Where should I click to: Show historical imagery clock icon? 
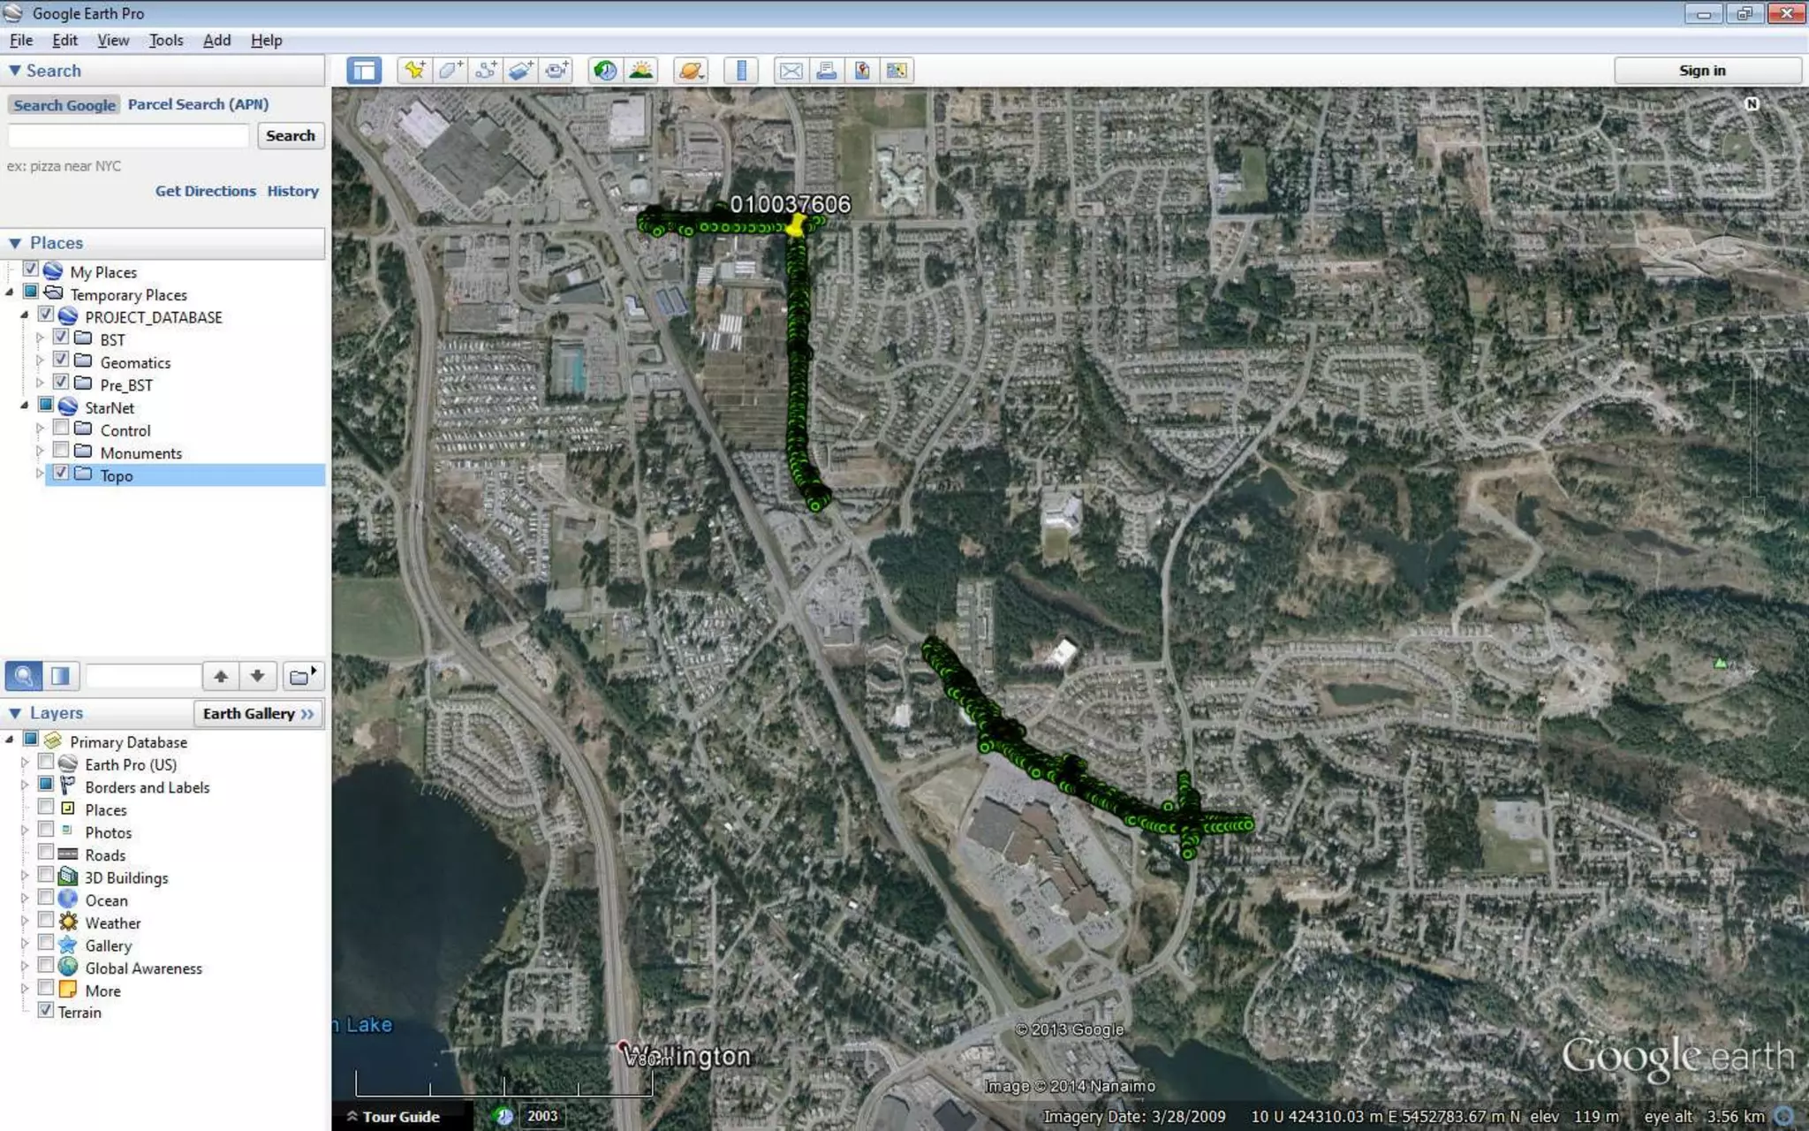[605, 71]
